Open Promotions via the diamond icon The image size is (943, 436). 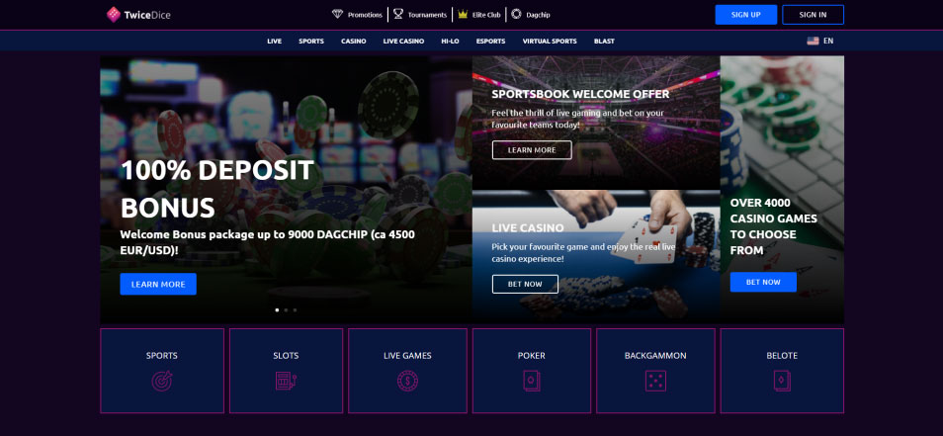click(x=337, y=15)
